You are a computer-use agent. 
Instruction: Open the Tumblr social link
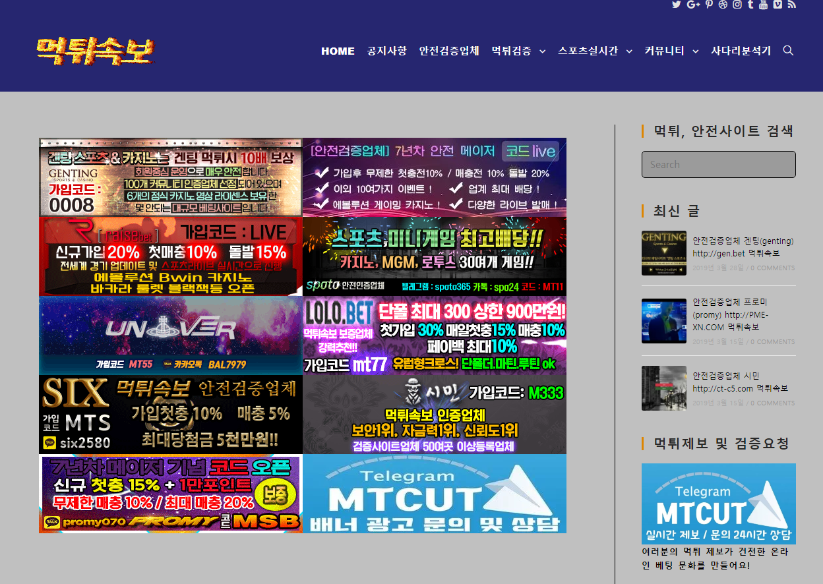tap(750, 5)
